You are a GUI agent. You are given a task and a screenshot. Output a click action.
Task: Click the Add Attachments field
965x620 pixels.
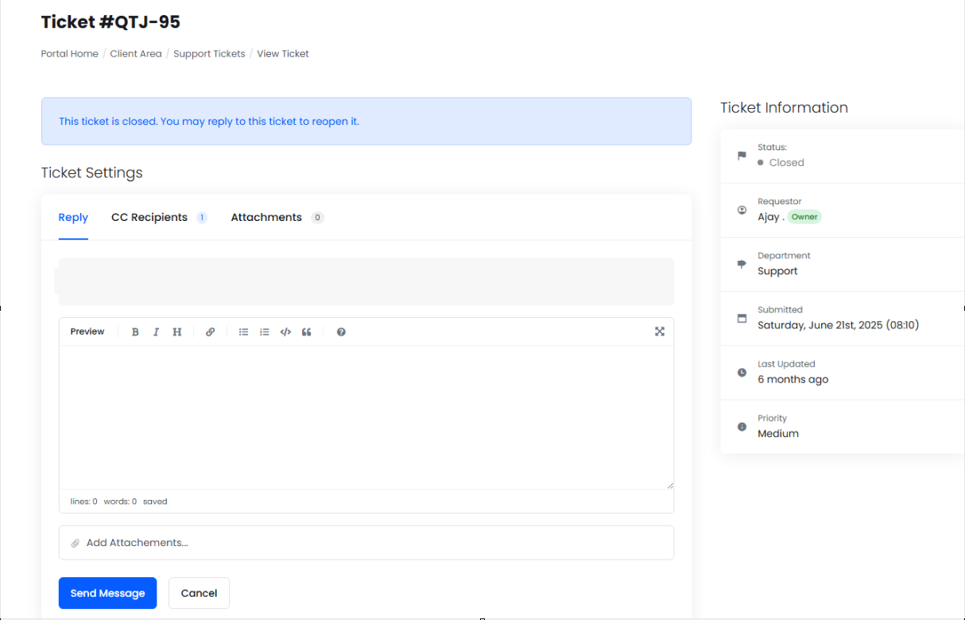pyautogui.click(x=366, y=543)
